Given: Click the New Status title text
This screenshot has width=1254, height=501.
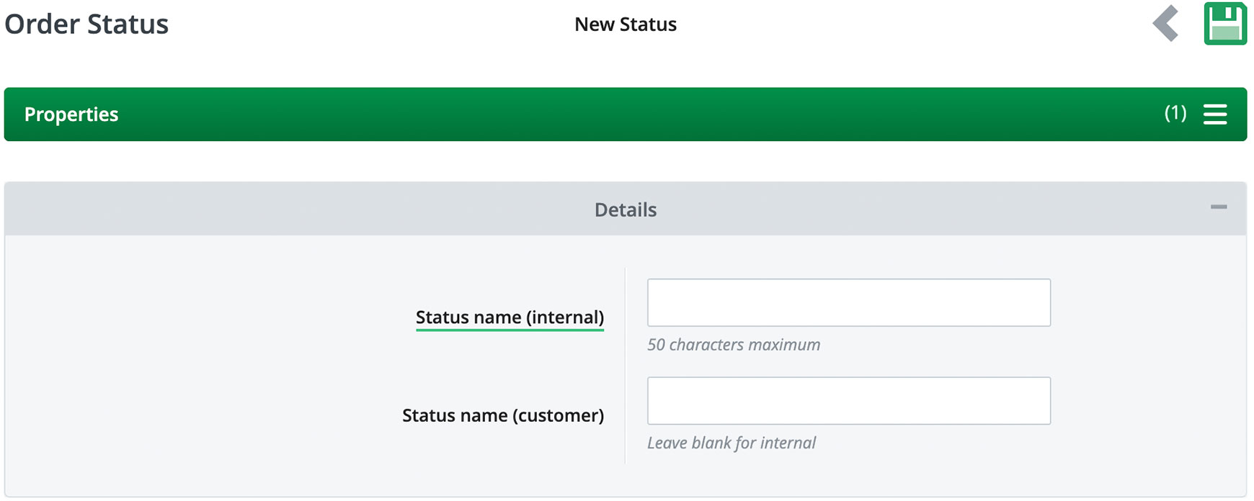Looking at the screenshot, I should [625, 24].
